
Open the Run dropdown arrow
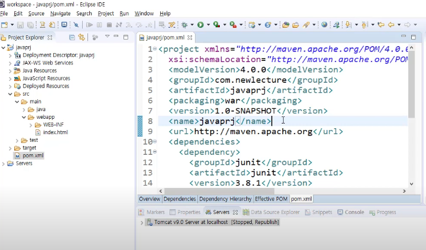pyautogui.click(x=209, y=25)
